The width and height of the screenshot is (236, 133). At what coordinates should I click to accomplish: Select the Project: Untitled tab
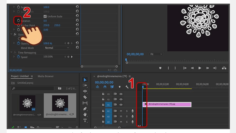tap(20, 76)
